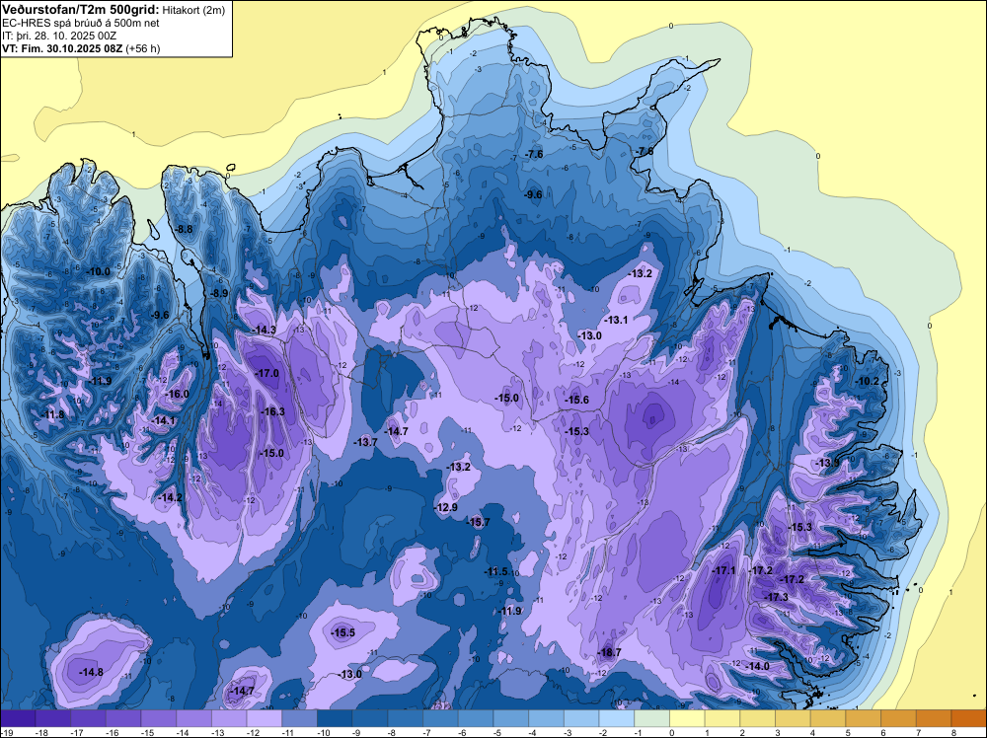Click the -17.1 temperature value
Image resolution: width=987 pixels, height=738 pixels.
[723, 570]
